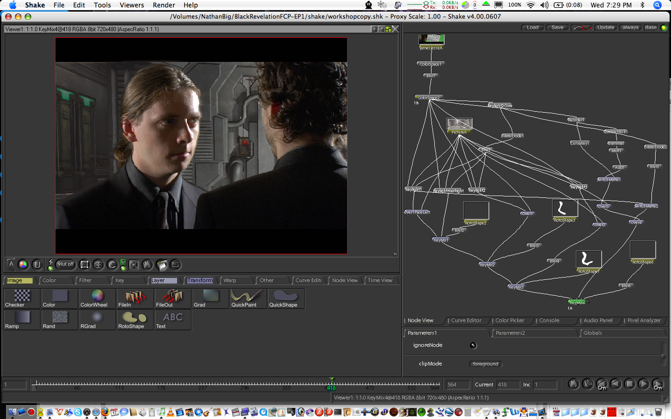Click the timeline marker at frame 418
The width and height of the screenshot is (671, 419).
point(331,384)
